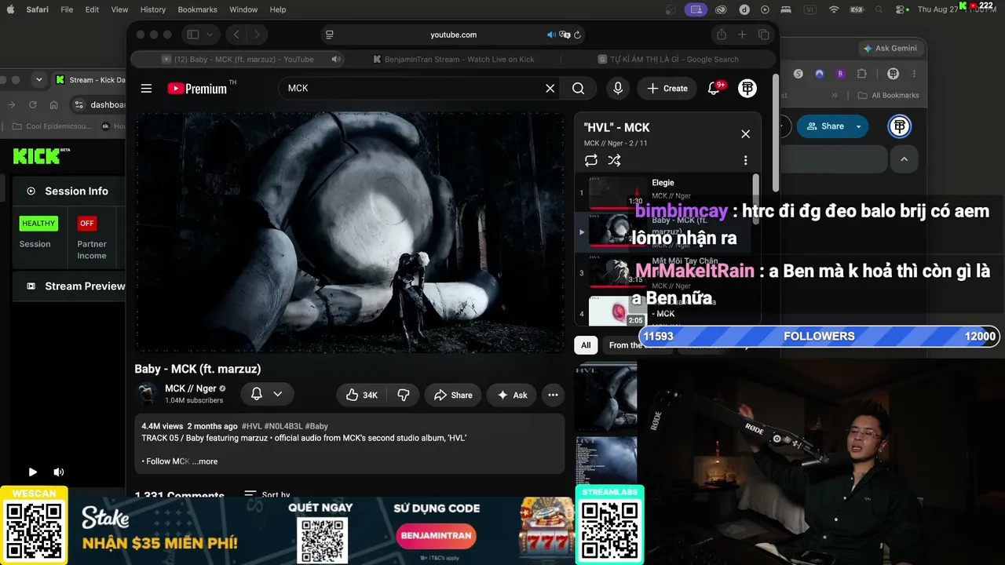Toggle the Safari sidebar
This screenshot has width=1005, height=565.
click(192, 35)
